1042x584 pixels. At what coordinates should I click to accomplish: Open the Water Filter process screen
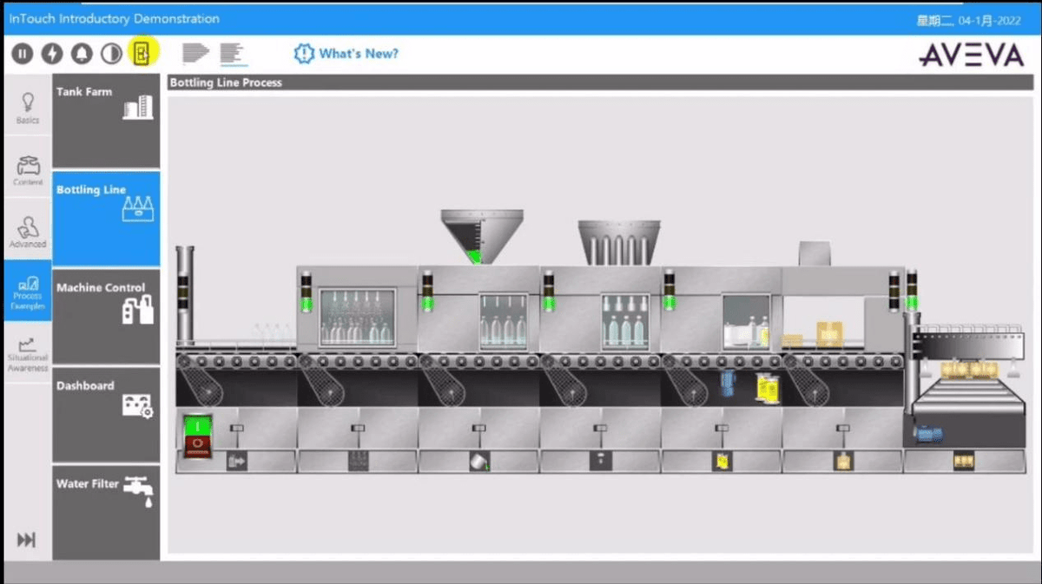106,512
